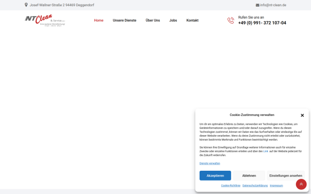The width and height of the screenshot is (311, 194).
Task: Click the info@nt-clean.de email address
Action: coord(273,5)
